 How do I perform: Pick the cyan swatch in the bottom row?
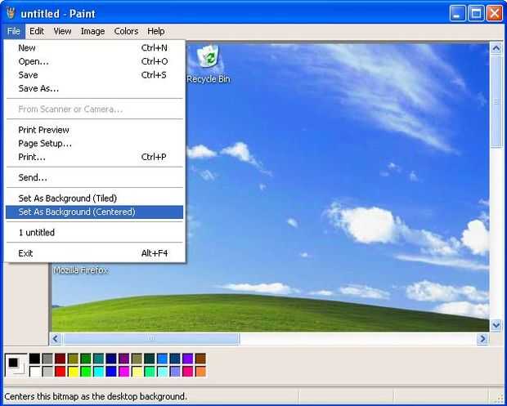pyautogui.click(x=98, y=372)
